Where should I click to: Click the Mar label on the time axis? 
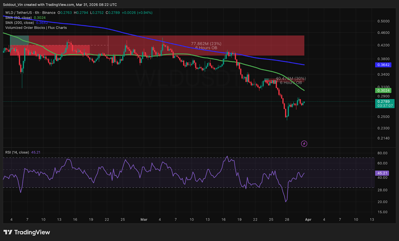tap(144, 220)
